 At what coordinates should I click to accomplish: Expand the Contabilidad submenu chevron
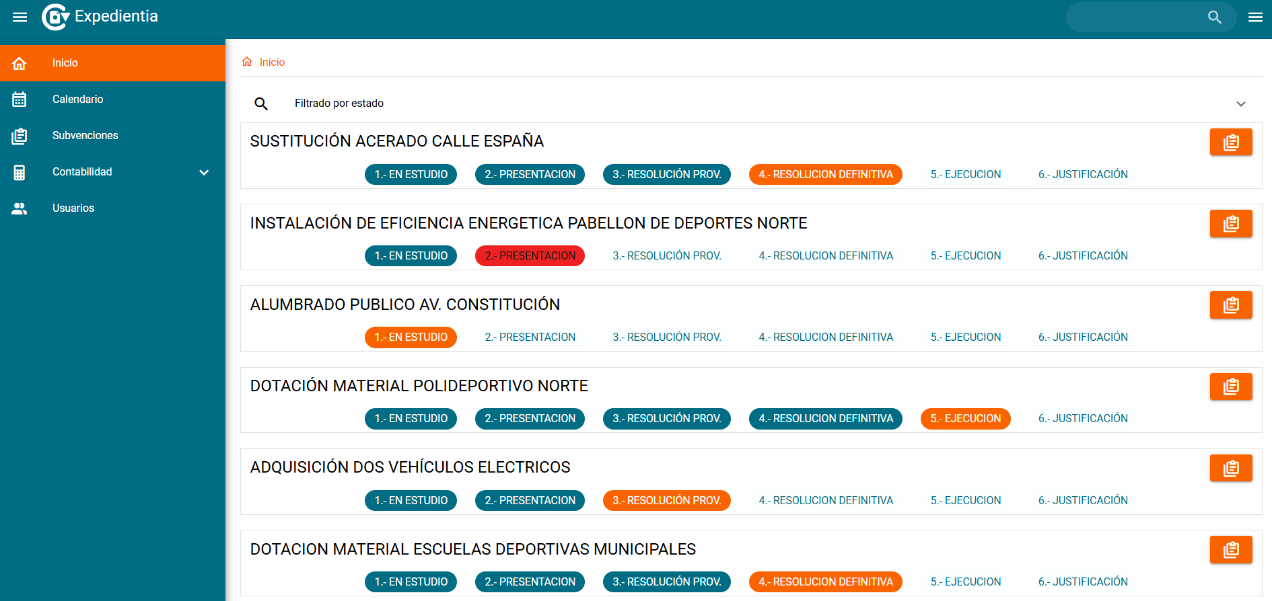(x=204, y=172)
